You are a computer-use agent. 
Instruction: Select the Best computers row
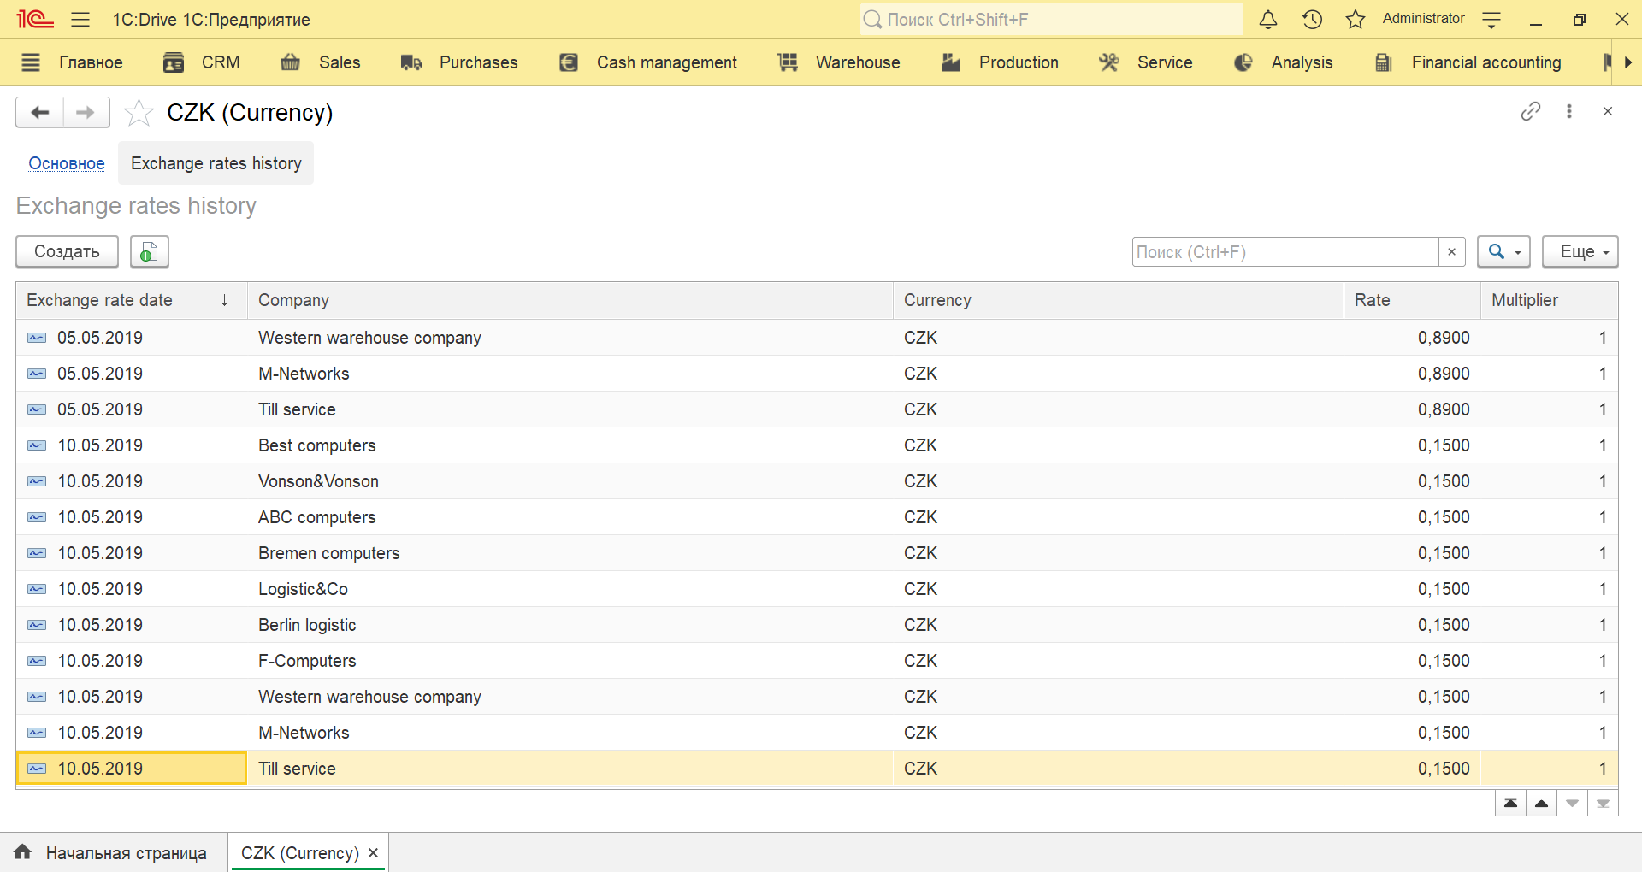817,445
